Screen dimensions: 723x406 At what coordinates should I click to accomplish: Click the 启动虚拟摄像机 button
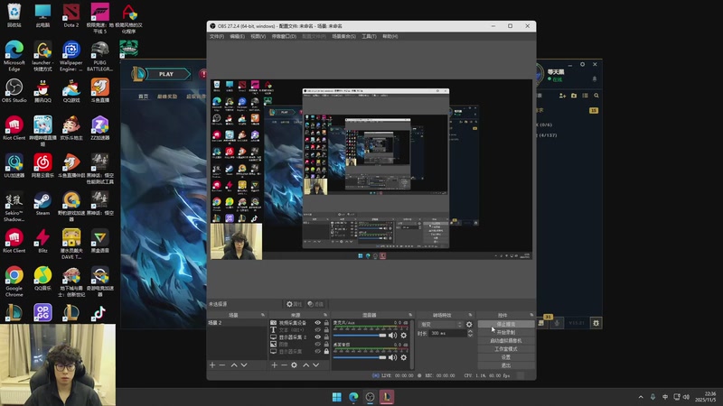pyautogui.click(x=506, y=341)
